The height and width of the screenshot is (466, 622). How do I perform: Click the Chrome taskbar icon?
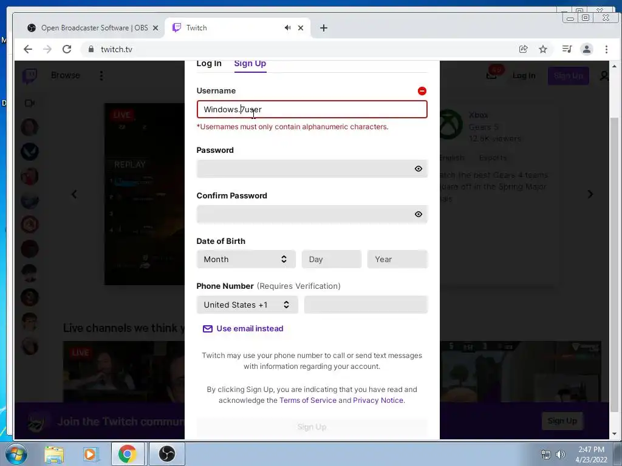click(128, 454)
